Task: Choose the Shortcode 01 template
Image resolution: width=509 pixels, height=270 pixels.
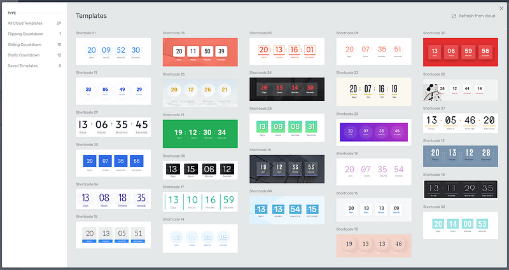Action: [x=113, y=51]
